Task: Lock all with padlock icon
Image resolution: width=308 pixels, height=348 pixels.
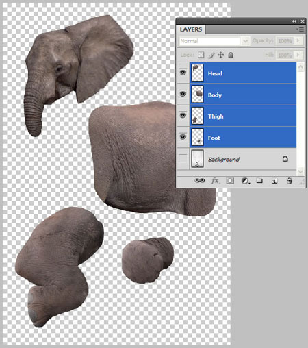Action: click(231, 55)
